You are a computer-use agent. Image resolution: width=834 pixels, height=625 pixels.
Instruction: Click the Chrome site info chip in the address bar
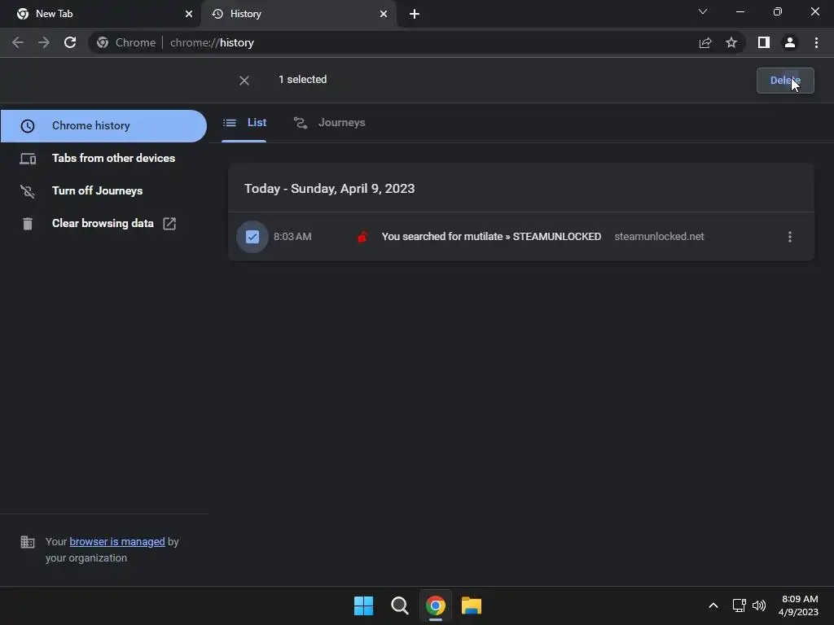click(x=126, y=42)
